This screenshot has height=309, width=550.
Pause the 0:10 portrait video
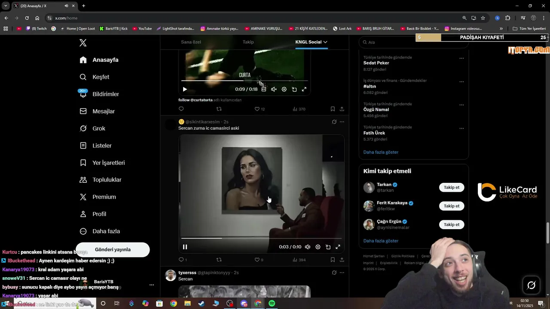tap(185, 247)
